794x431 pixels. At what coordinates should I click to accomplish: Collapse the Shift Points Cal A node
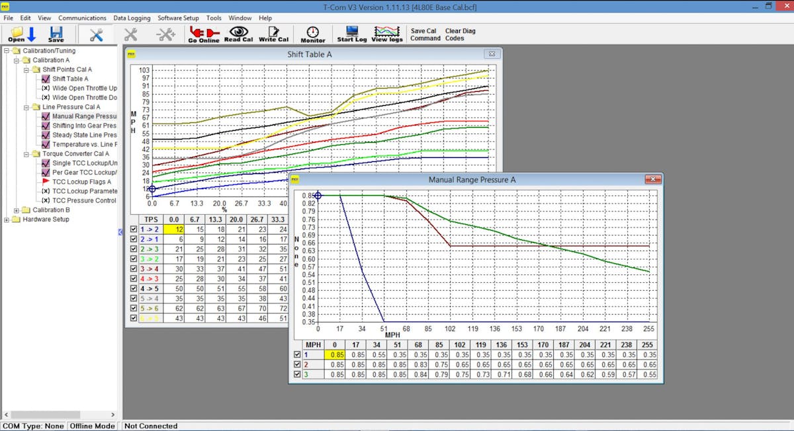(x=26, y=69)
